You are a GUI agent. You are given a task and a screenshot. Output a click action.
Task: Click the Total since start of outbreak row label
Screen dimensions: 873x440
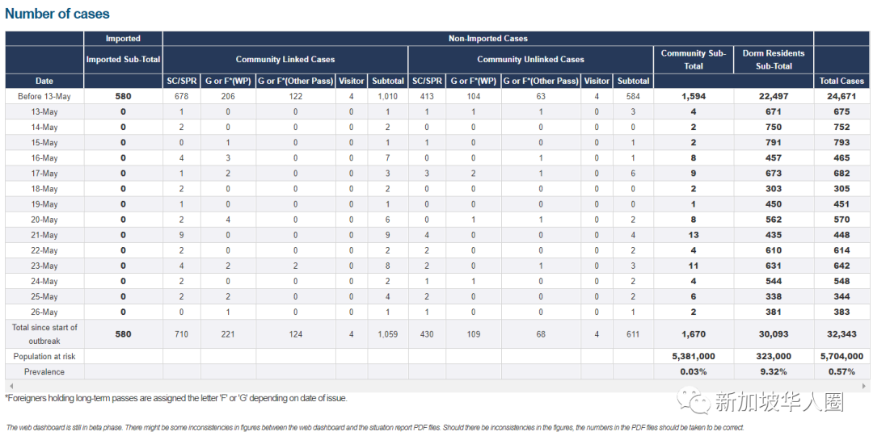44,334
